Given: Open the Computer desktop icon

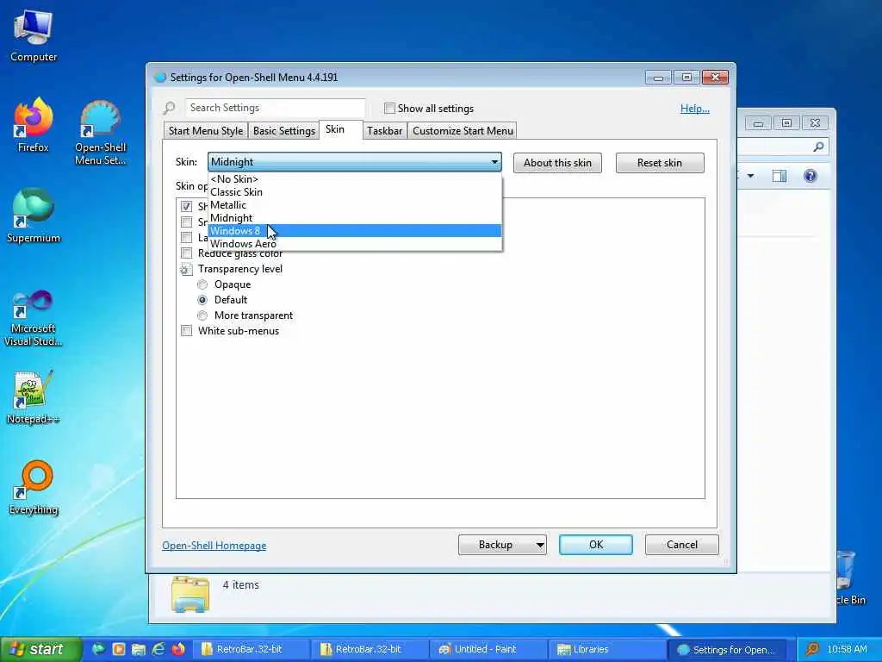Looking at the screenshot, I should pyautogui.click(x=34, y=35).
